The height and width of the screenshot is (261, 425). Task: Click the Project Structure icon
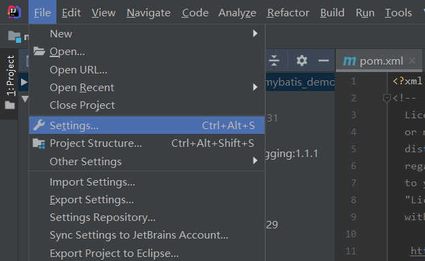tap(39, 143)
